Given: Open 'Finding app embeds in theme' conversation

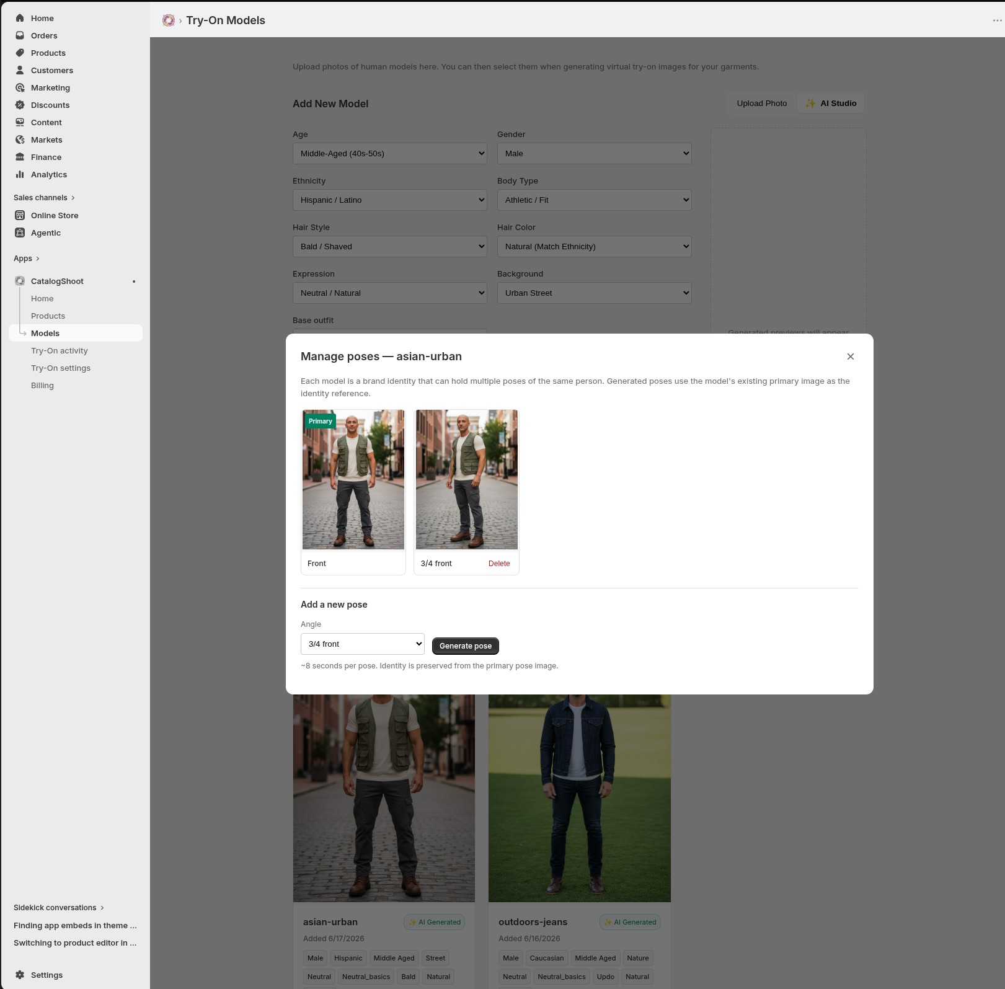Looking at the screenshot, I should coord(75,925).
